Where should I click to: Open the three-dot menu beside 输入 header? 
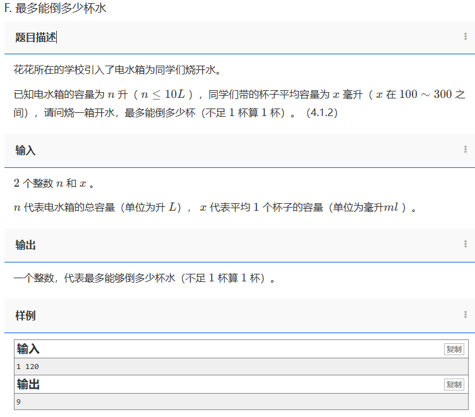[x=466, y=150]
